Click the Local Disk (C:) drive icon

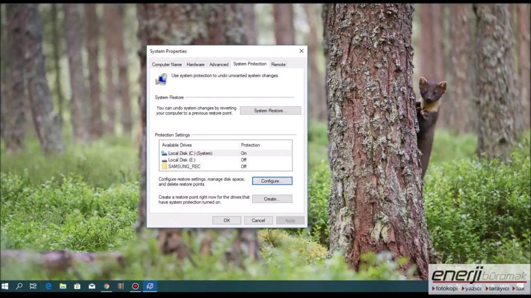[x=164, y=153]
